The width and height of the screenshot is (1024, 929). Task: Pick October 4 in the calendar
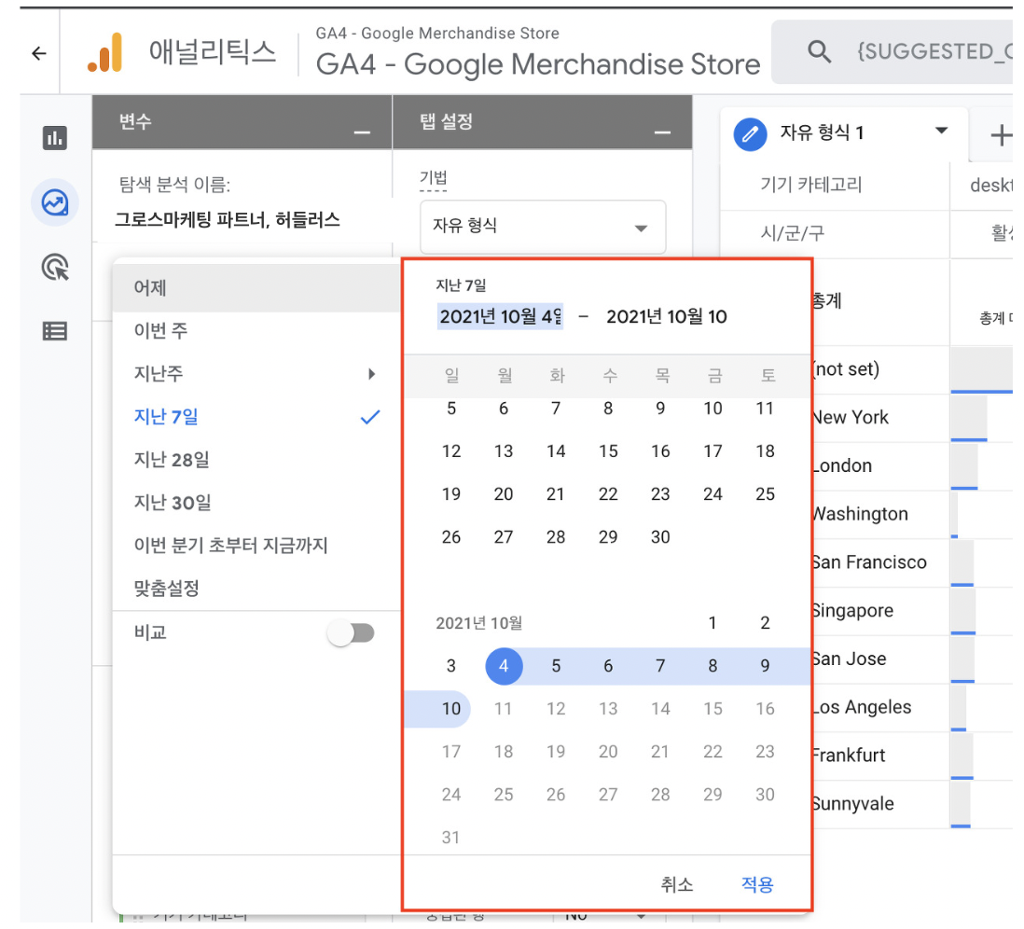504,666
